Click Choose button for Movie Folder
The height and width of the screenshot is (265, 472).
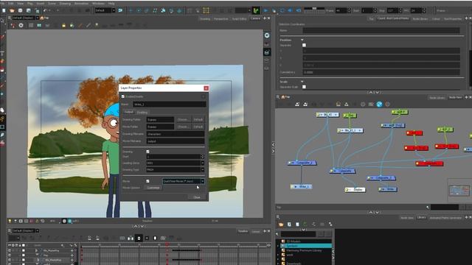(x=183, y=127)
